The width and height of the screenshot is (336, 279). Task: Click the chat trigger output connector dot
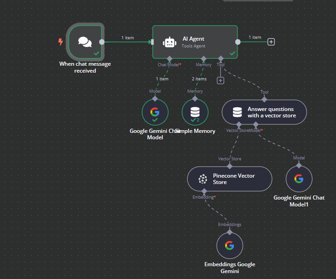click(x=102, y=42)
